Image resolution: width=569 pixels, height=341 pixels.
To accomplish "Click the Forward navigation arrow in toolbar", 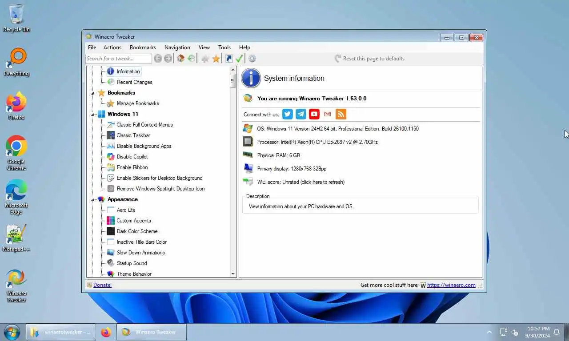I will pyautogui.click(x=168, y=59).
